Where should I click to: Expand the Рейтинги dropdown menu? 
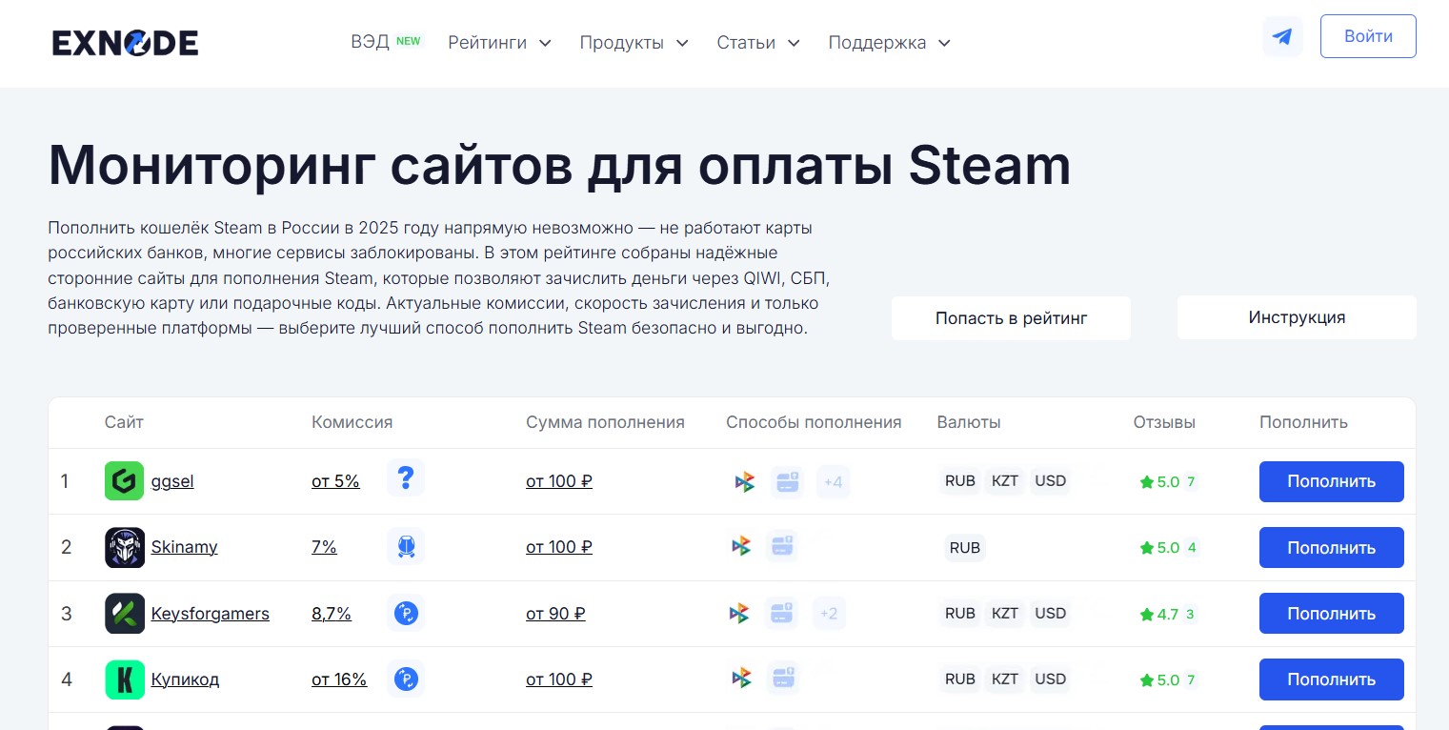click(499, 43)
